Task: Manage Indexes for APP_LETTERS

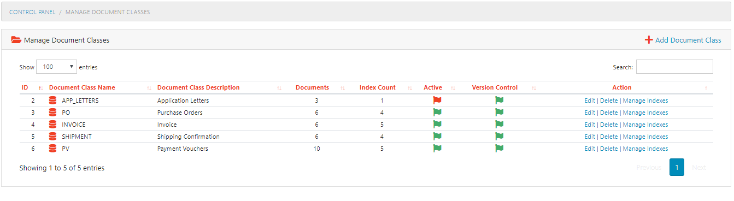Action: [x=645, y=100]
